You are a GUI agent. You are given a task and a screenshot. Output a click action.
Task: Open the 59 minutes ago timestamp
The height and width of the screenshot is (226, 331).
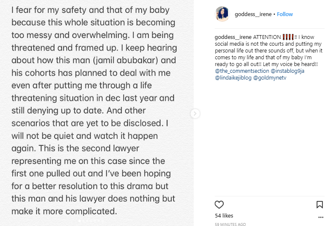[x=230, y=224]
